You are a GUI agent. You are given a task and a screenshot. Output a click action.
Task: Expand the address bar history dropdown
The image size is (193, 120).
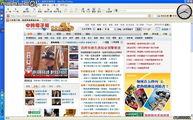coord(155,16)
